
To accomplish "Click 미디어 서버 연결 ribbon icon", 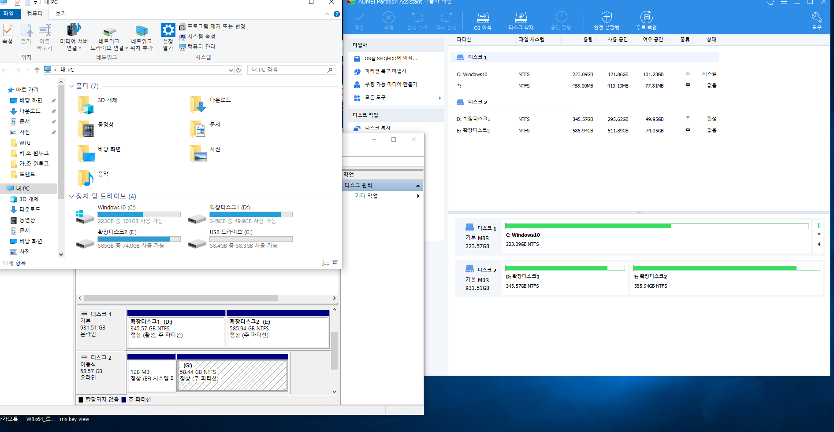I will click(x=74, y=37).
